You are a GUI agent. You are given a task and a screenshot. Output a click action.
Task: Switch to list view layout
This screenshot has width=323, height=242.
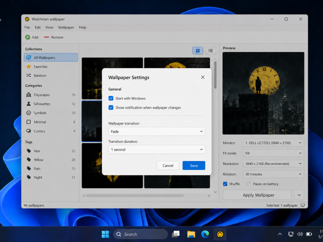[210, 51]
